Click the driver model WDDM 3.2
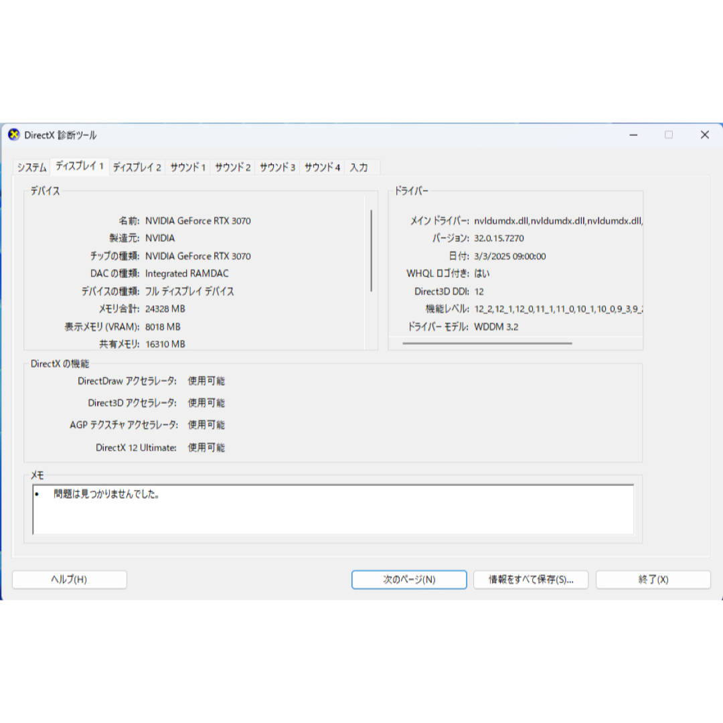Screen dimensions: 723x723 click(496, 327)
